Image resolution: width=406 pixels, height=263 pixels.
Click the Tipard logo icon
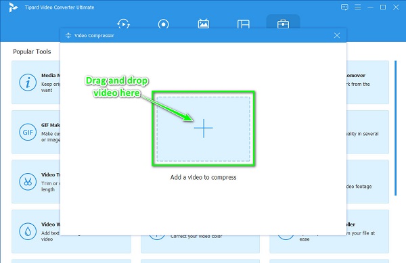(13, 7)
